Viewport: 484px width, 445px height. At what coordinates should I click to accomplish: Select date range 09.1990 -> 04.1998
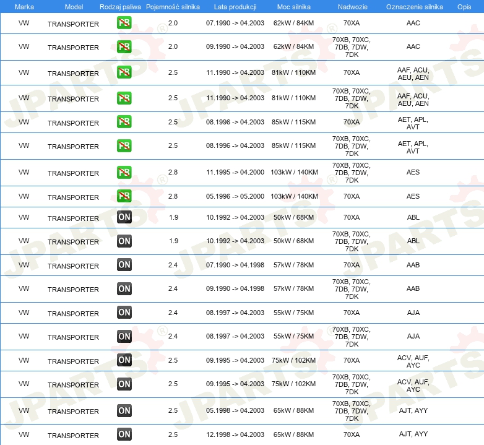235,288
